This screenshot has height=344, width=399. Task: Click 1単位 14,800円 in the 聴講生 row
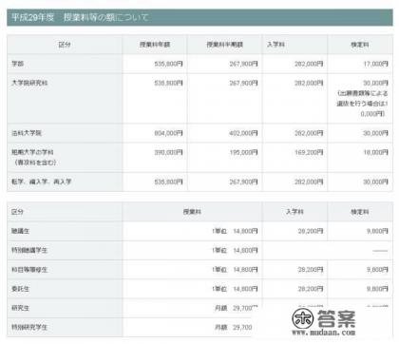click(235, 231)
